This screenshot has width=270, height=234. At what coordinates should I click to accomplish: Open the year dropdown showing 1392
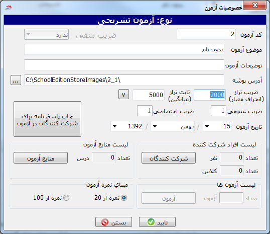[x=114, y=126]
